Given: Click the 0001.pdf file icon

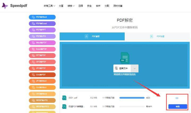Looking at the screenshot, I should point(64,98).
